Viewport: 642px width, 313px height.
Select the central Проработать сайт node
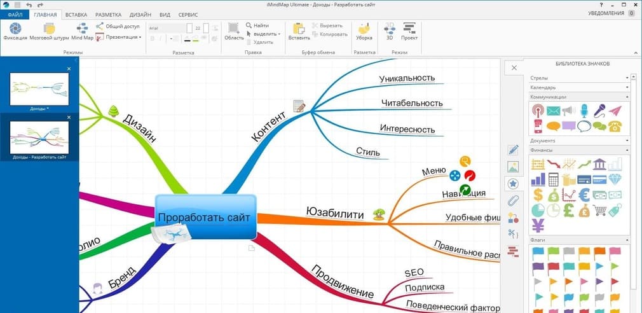pos(206,217)
